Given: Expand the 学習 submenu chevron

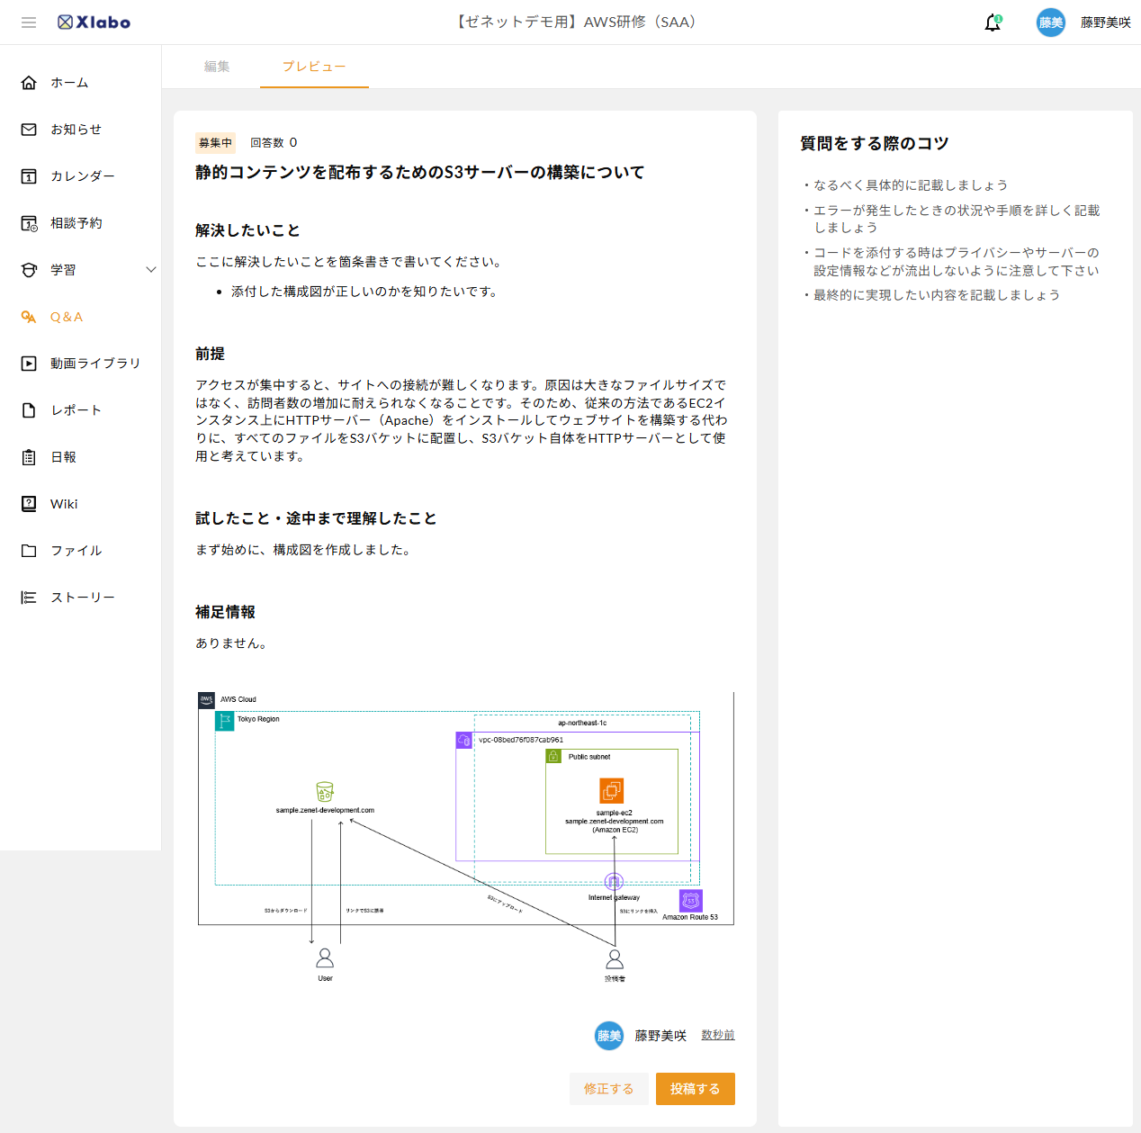Looking at the screenshot, I should (x=150, y=270).
